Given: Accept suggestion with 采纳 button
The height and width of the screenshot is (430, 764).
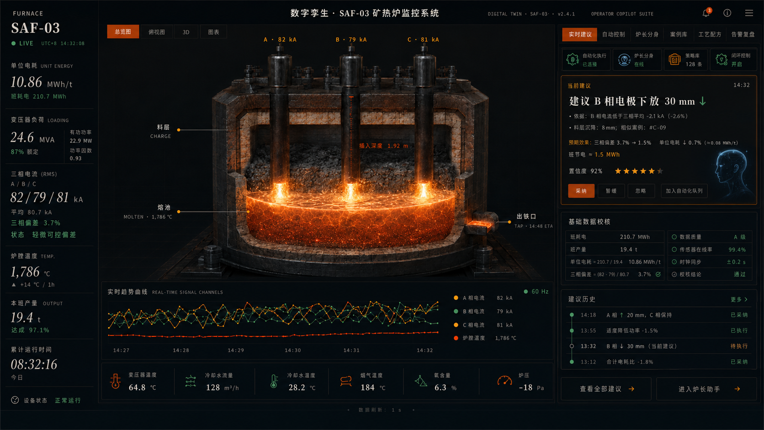Looking at the screenshot, I should 581,191.
